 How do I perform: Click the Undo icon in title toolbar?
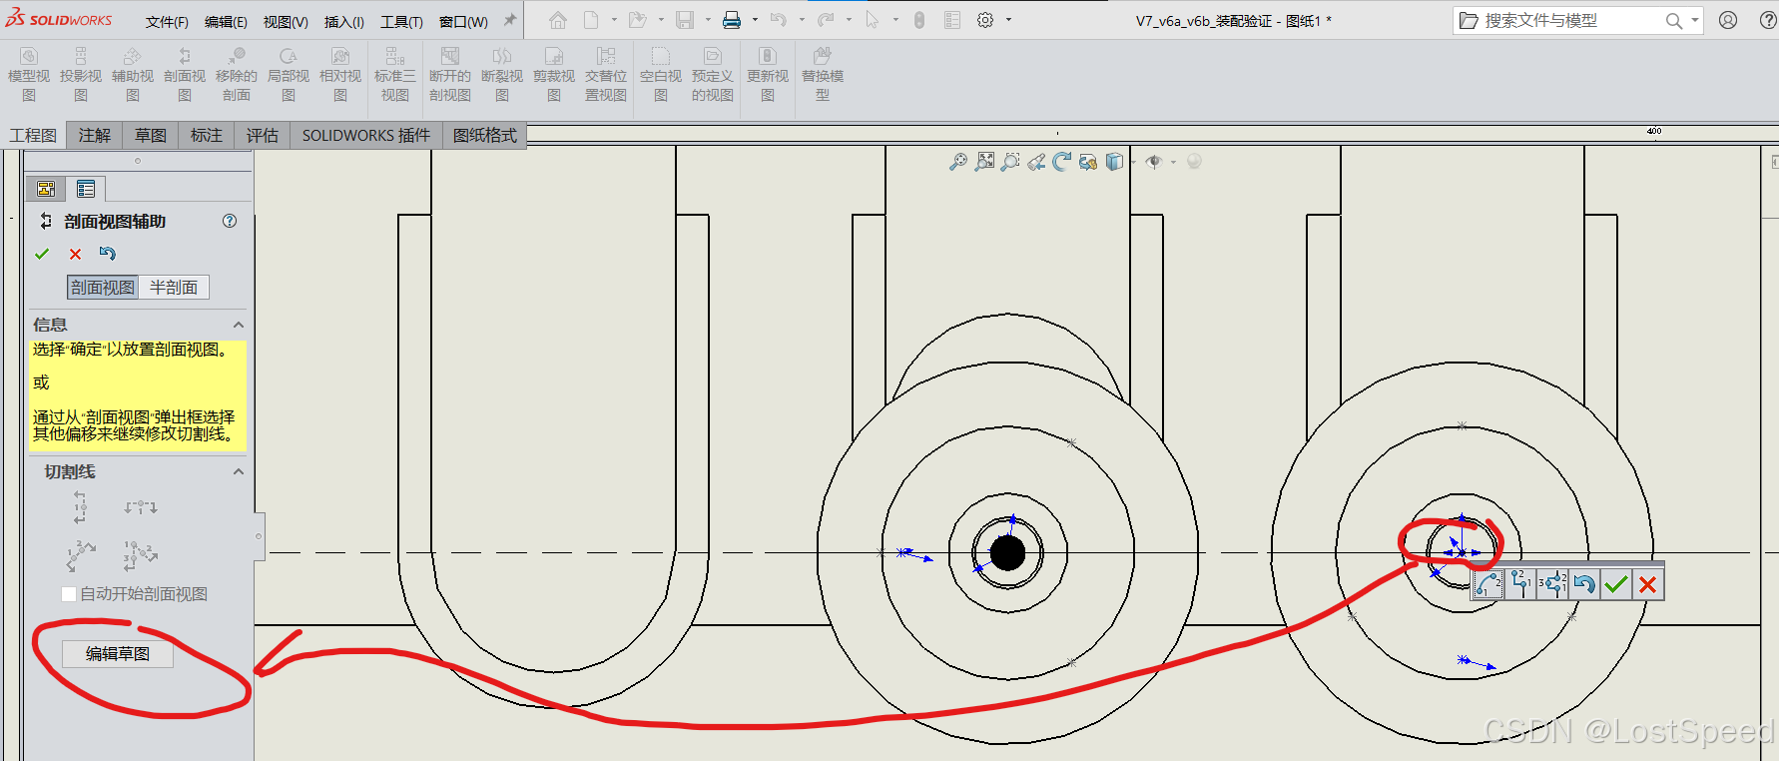tap(779, 20)
